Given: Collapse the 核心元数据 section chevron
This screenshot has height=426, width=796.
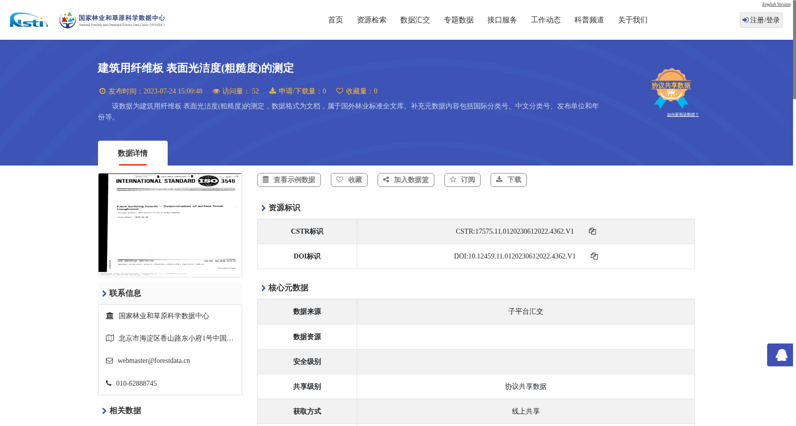Looking at the screenshot, I should point(263,288).
